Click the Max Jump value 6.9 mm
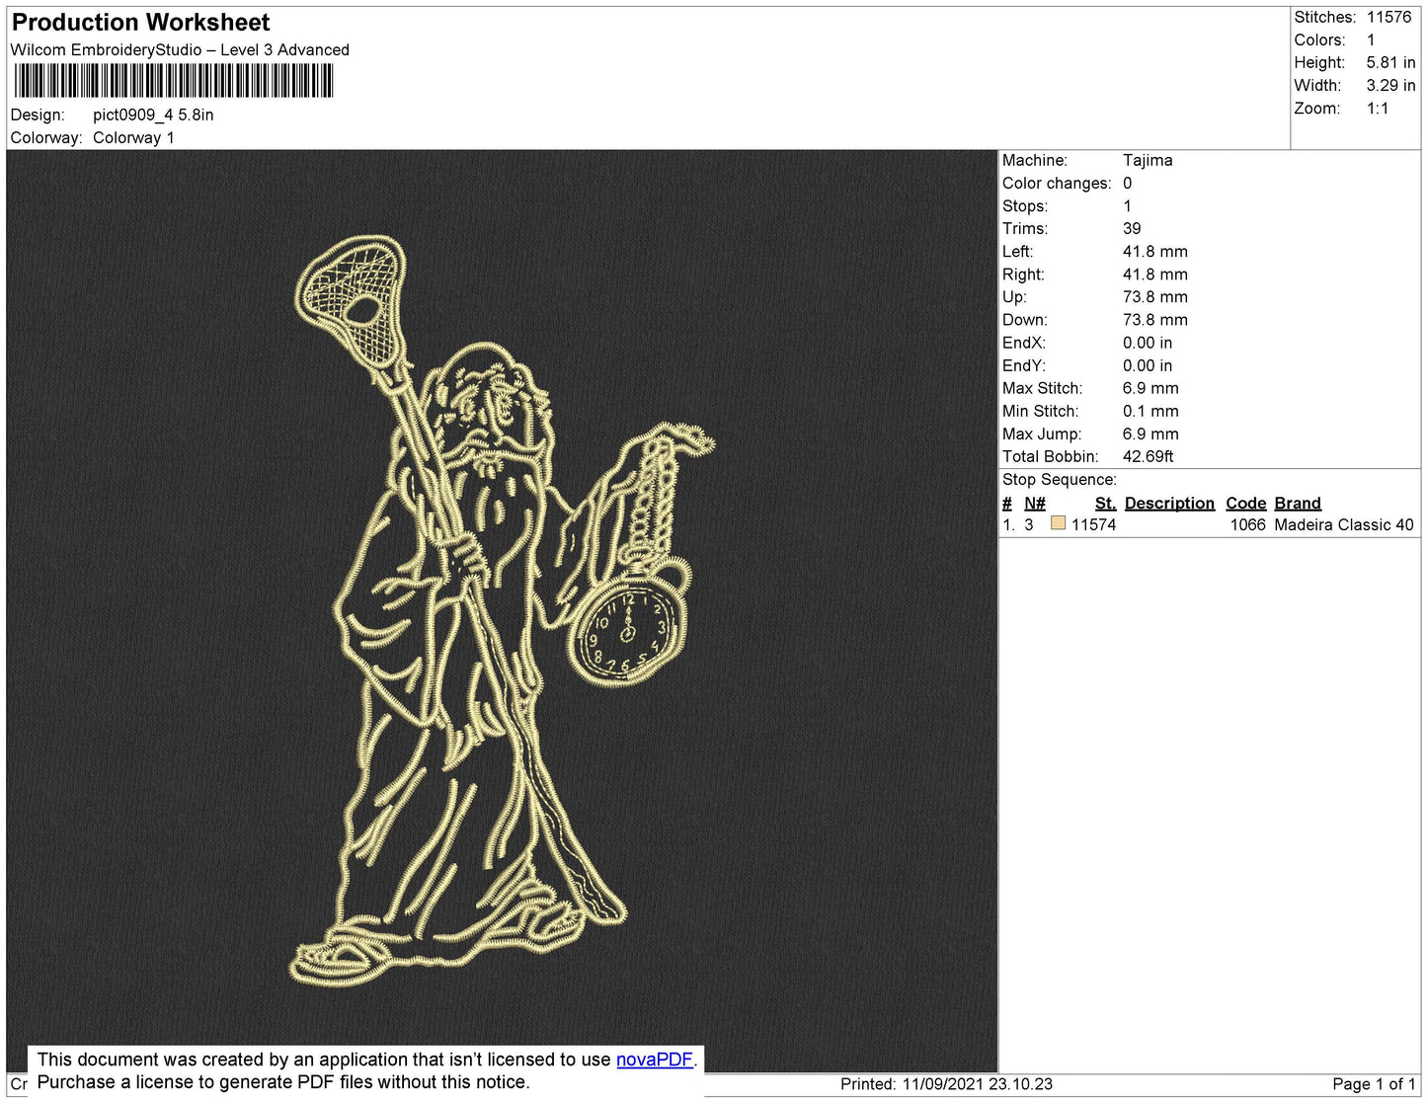 point(1150,433)
